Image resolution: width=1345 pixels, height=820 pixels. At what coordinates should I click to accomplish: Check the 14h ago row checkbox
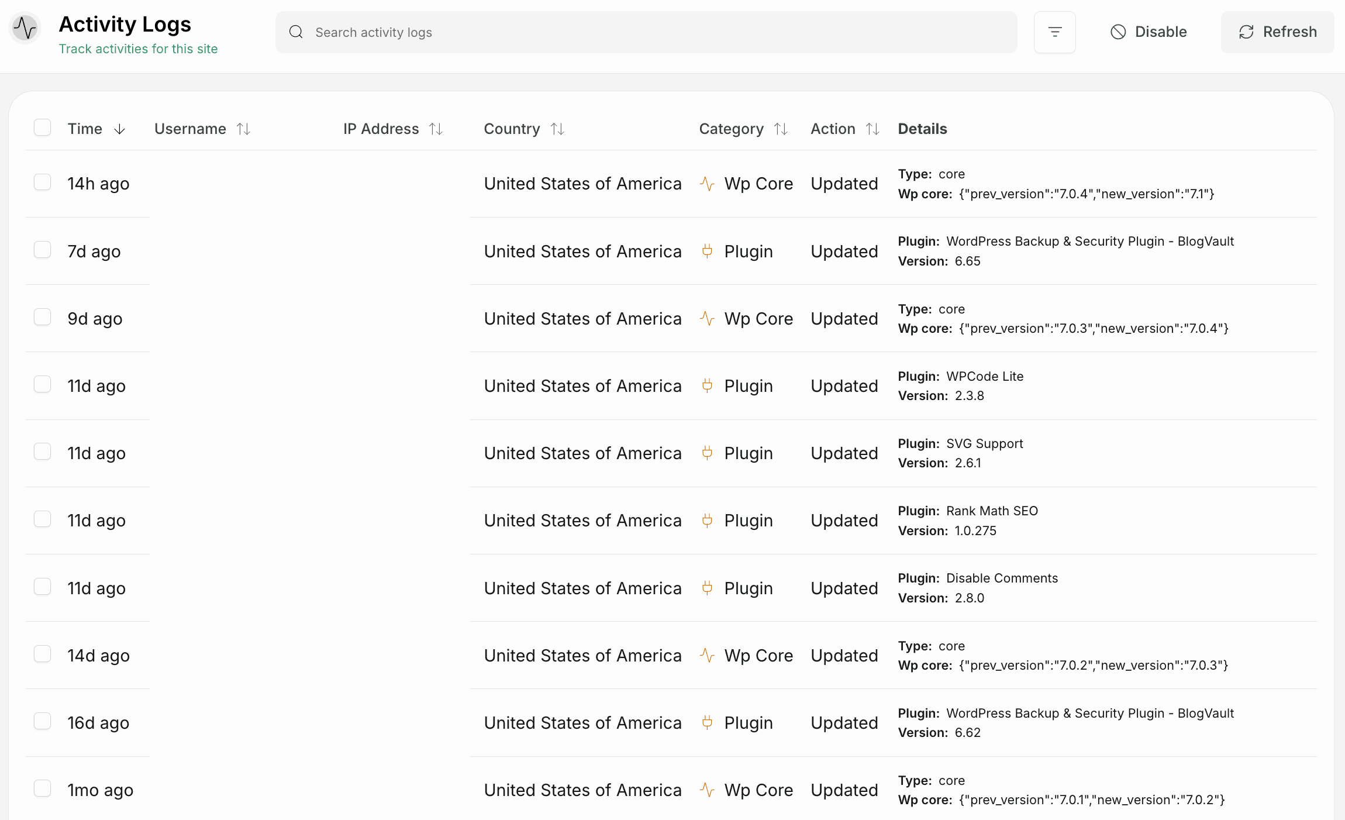(x=42, y=182)
